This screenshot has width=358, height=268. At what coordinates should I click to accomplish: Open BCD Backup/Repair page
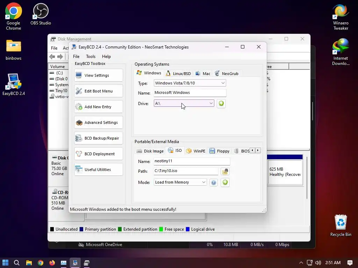coord(98,138)
